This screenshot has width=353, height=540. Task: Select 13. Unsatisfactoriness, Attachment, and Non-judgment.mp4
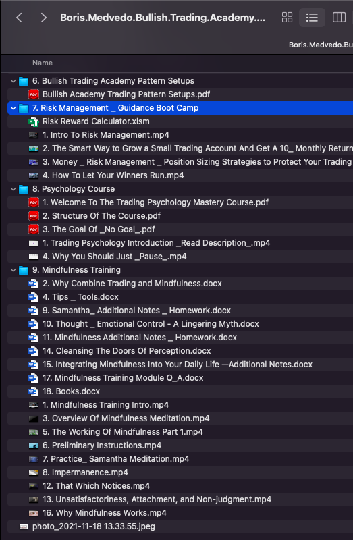pyautogui.click(x=157, y=500)
